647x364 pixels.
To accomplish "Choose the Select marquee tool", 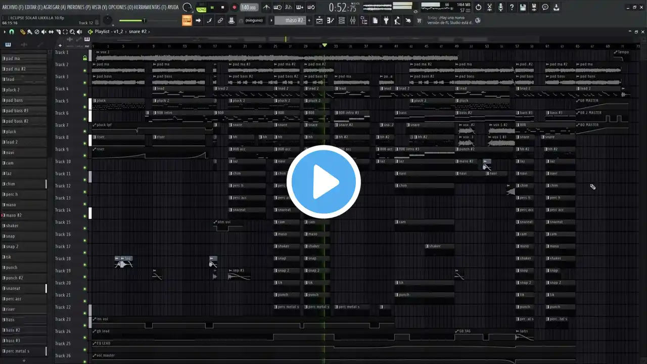I will pos(66,32).
